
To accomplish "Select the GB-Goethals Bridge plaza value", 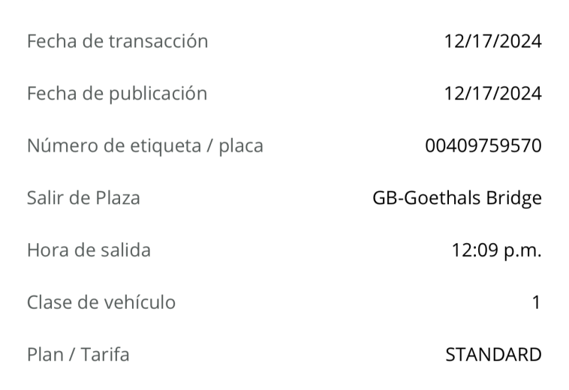I will click(x=457, y=198).
